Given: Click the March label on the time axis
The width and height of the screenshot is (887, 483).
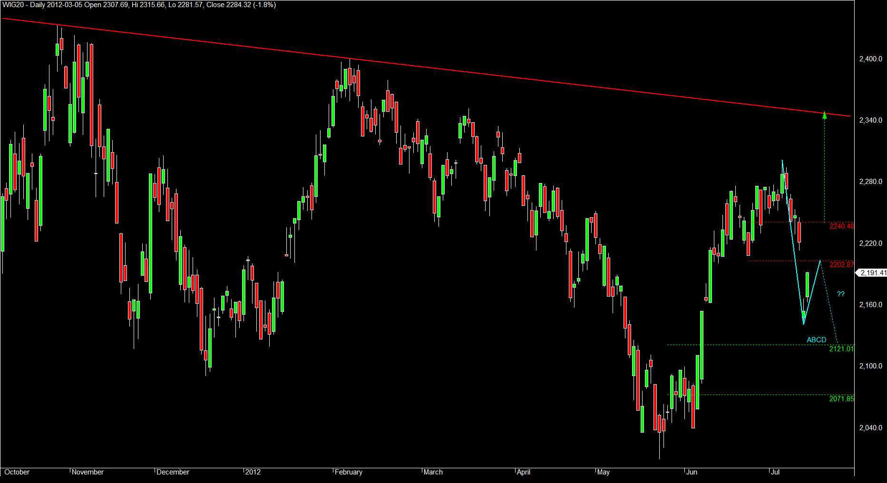Looking at the screenshot, I should 433,472.
